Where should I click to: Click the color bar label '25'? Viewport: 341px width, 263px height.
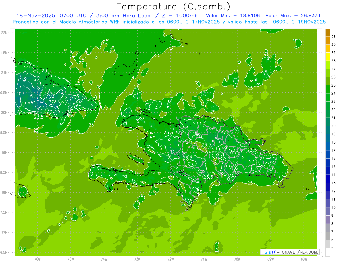334,85
